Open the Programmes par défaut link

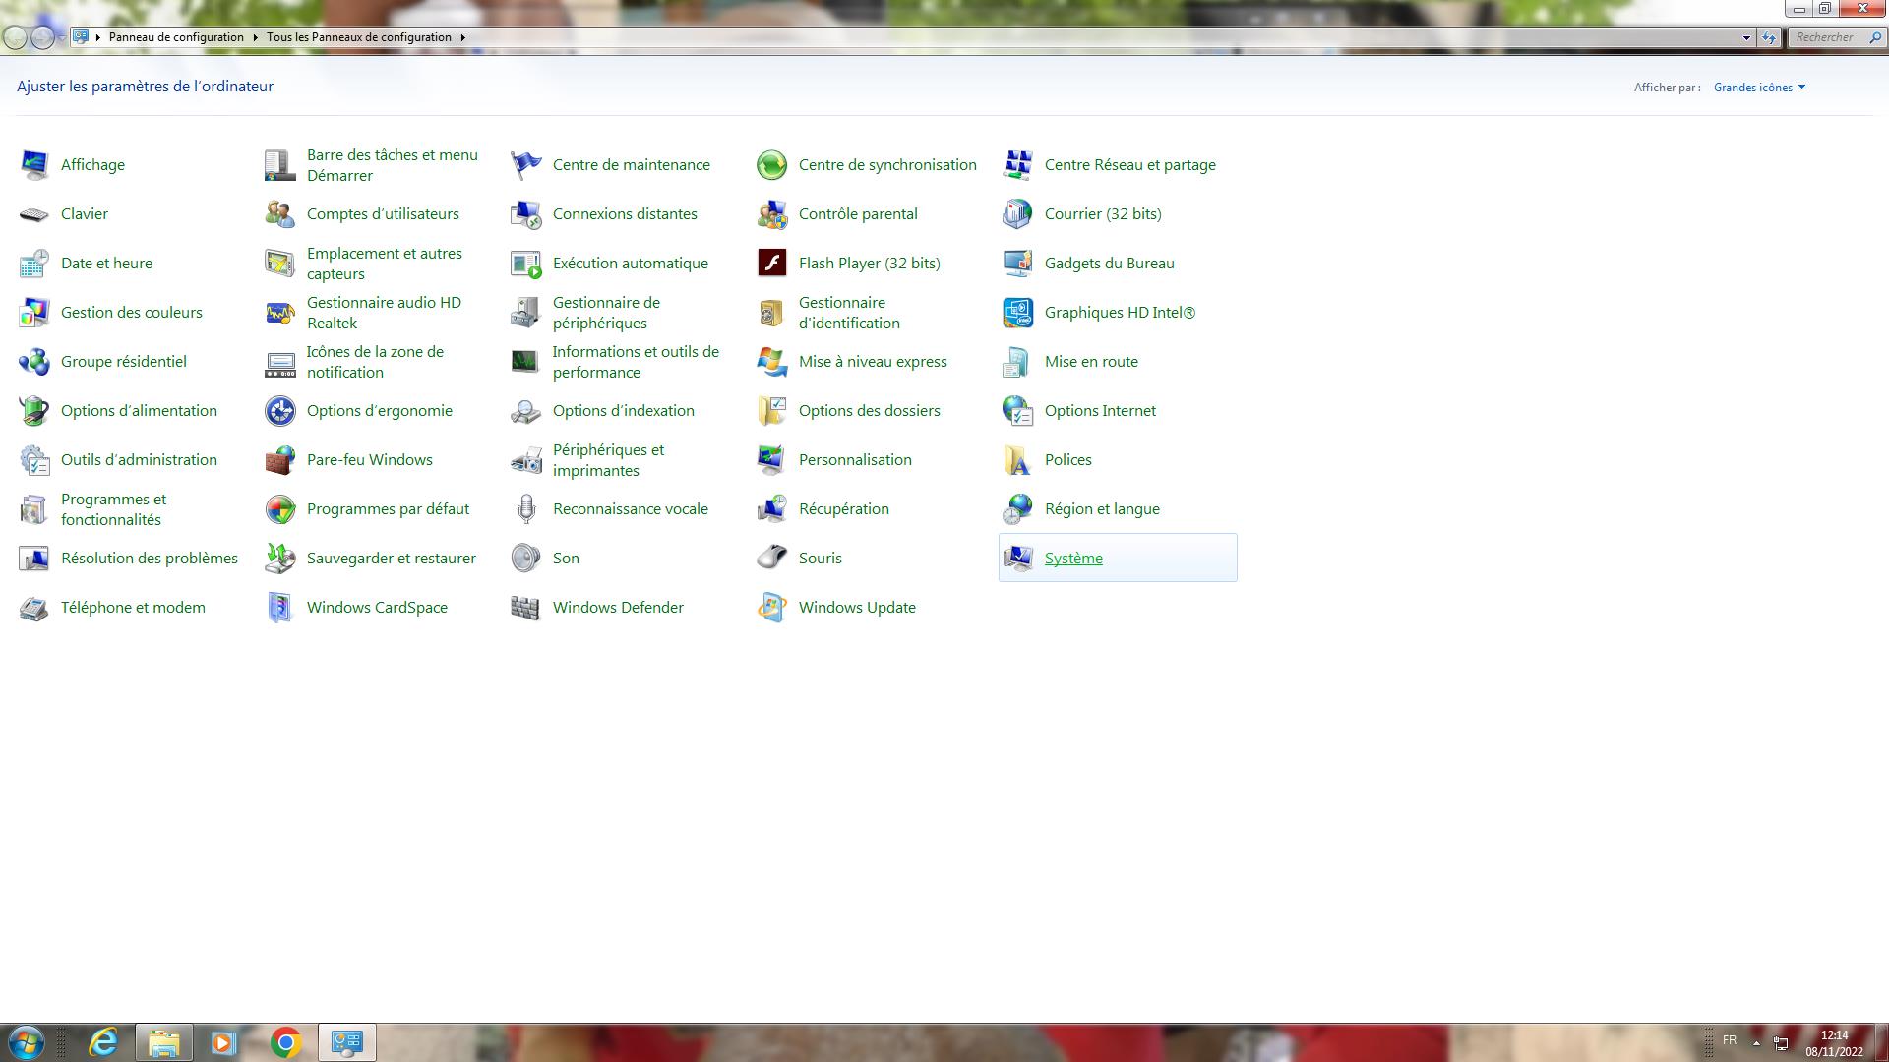click(x=388, y=509)
